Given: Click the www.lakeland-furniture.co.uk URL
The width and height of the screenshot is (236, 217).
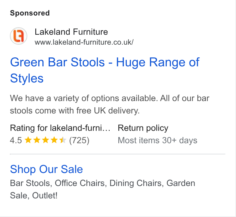Looking at the screenshot, I should click(x=84, y=42).
